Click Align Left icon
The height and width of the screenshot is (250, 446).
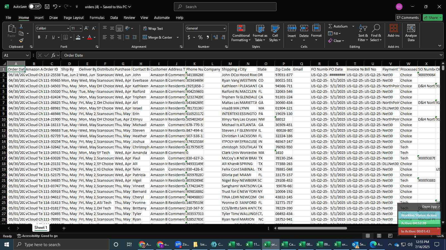click(105, 37)
